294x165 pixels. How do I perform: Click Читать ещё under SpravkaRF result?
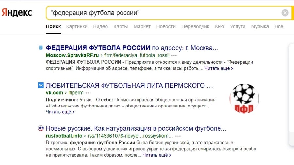(219, 68)
